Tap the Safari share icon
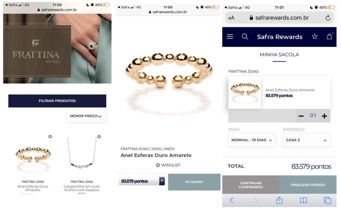The width and height of the screenshot is (341, 211). (x=279, y=200)
